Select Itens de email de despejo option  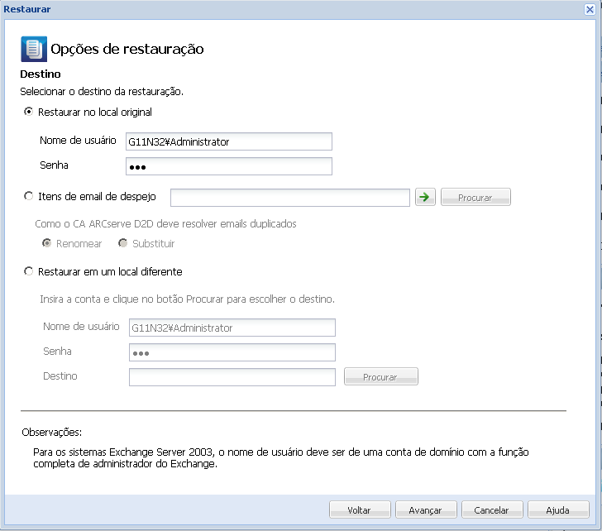click(29, 197)
